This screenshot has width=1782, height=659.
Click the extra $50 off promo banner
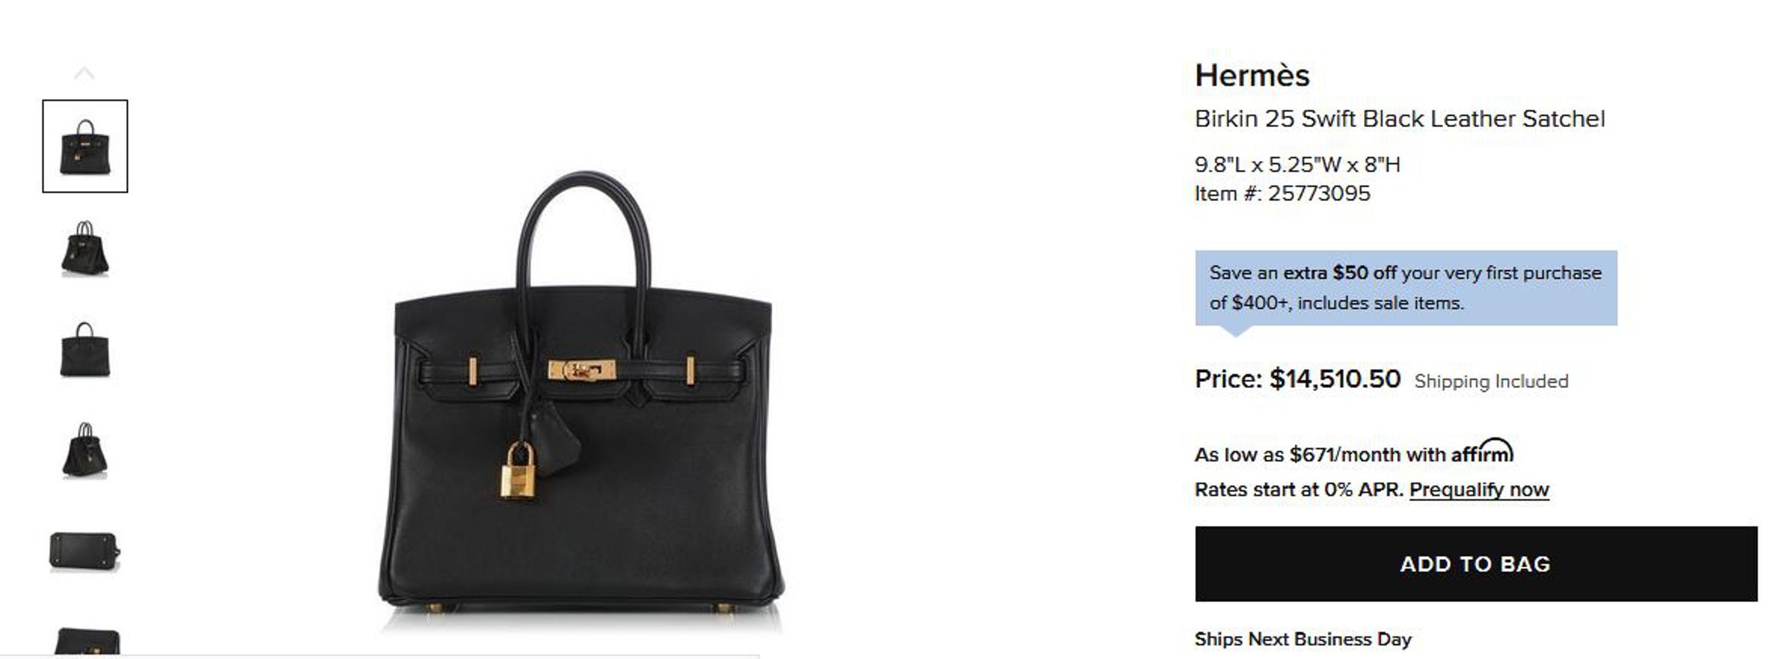pos(1406,288)
